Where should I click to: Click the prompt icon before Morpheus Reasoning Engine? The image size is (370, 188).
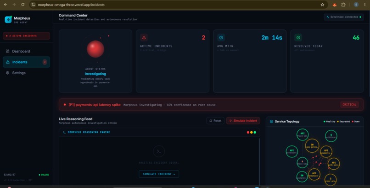[x=64, y=132]
